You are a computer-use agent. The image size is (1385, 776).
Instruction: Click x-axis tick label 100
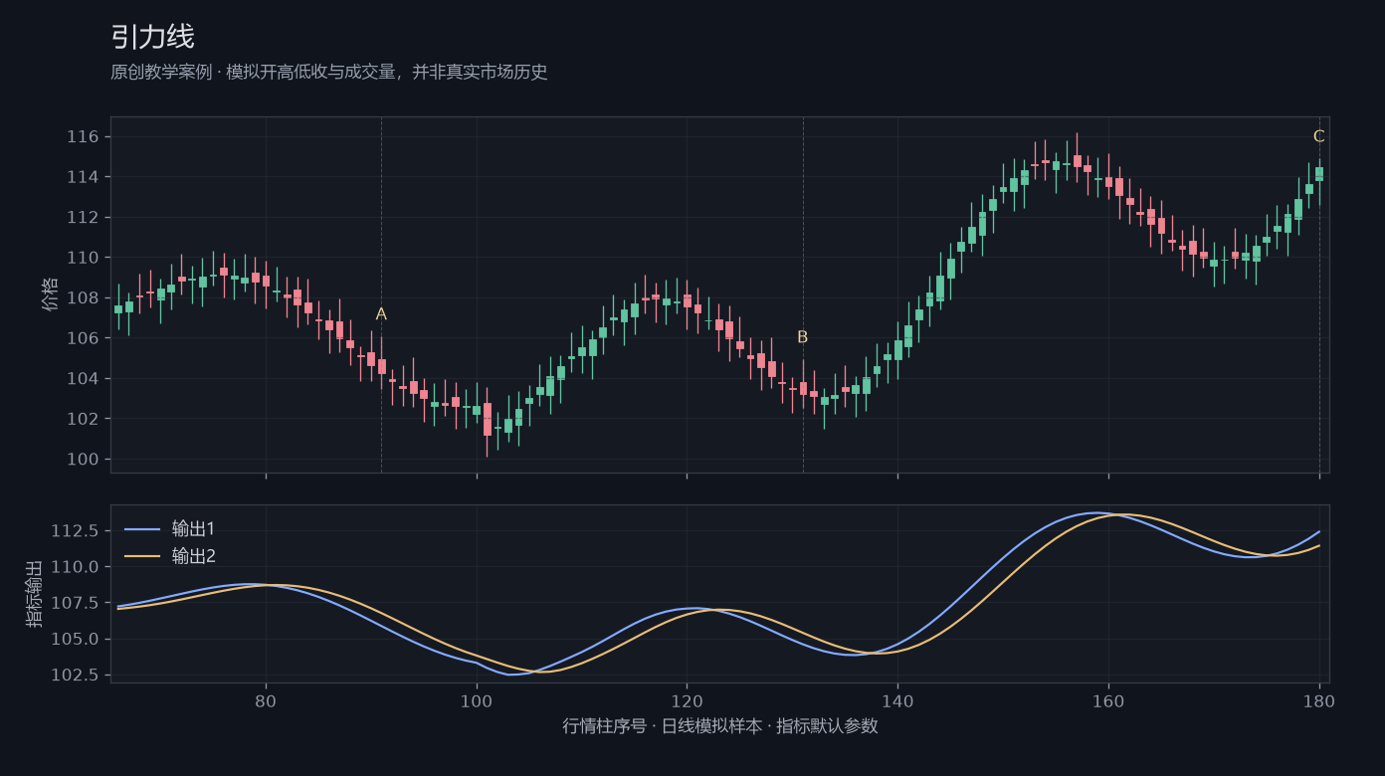(477, 700)
